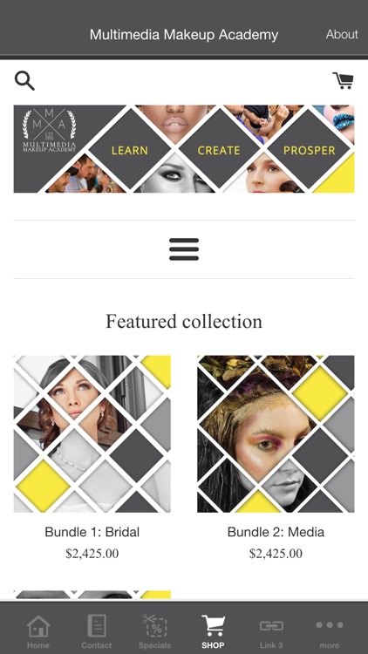Open the Bundle 1: Bridal thumbnail

(92, 433)
